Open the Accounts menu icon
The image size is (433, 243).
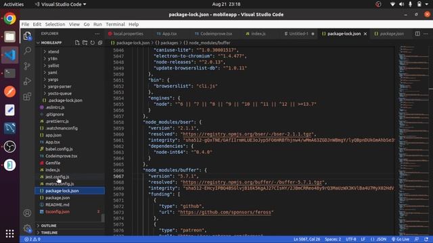pyautogui.click(x=27, y=213)
